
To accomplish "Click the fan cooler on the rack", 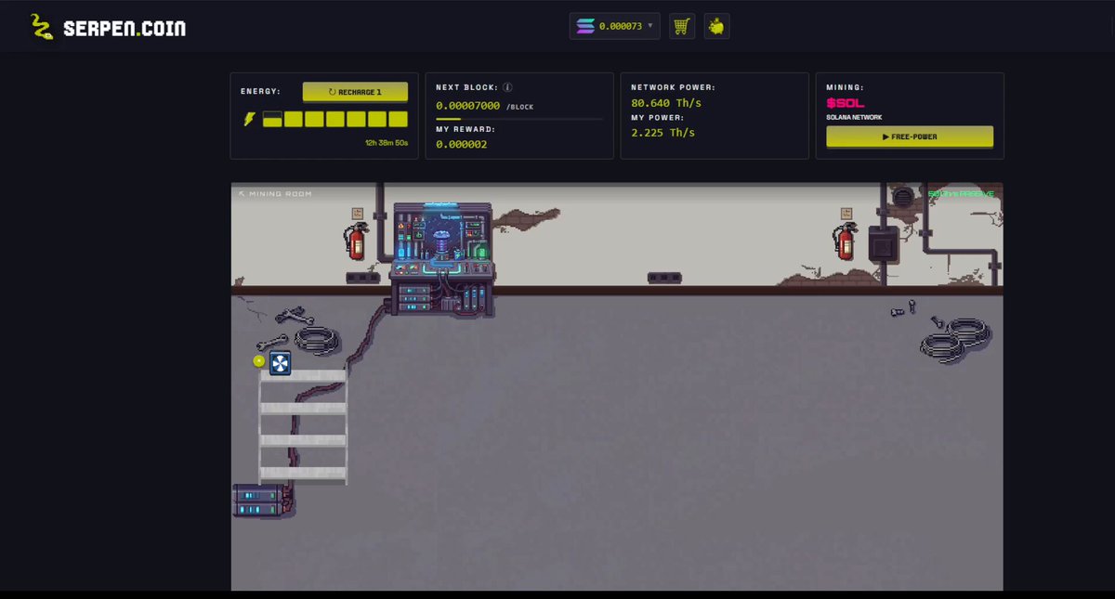I will tap(281, 363).
